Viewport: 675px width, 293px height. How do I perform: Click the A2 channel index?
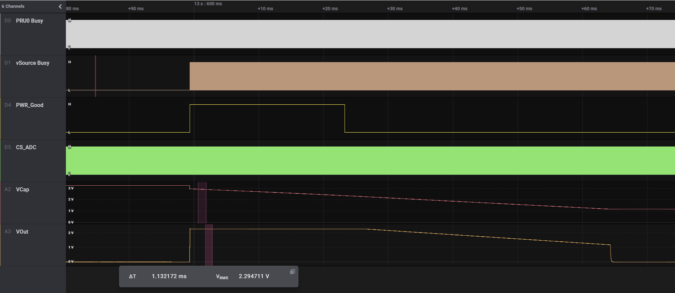(8, 190)
